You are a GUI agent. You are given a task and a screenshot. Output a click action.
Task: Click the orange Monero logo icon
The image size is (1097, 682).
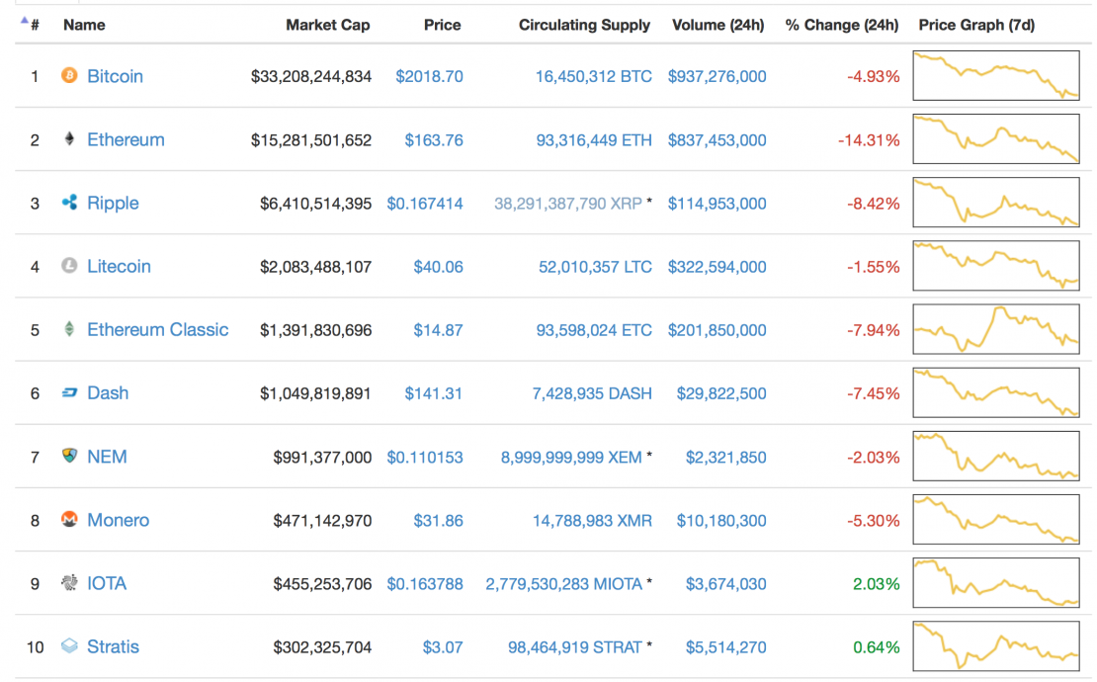point(69,520)
